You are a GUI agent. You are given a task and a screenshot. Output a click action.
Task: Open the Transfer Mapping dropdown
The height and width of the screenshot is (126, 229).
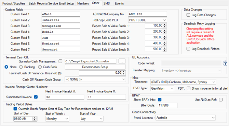click(219, 71)
